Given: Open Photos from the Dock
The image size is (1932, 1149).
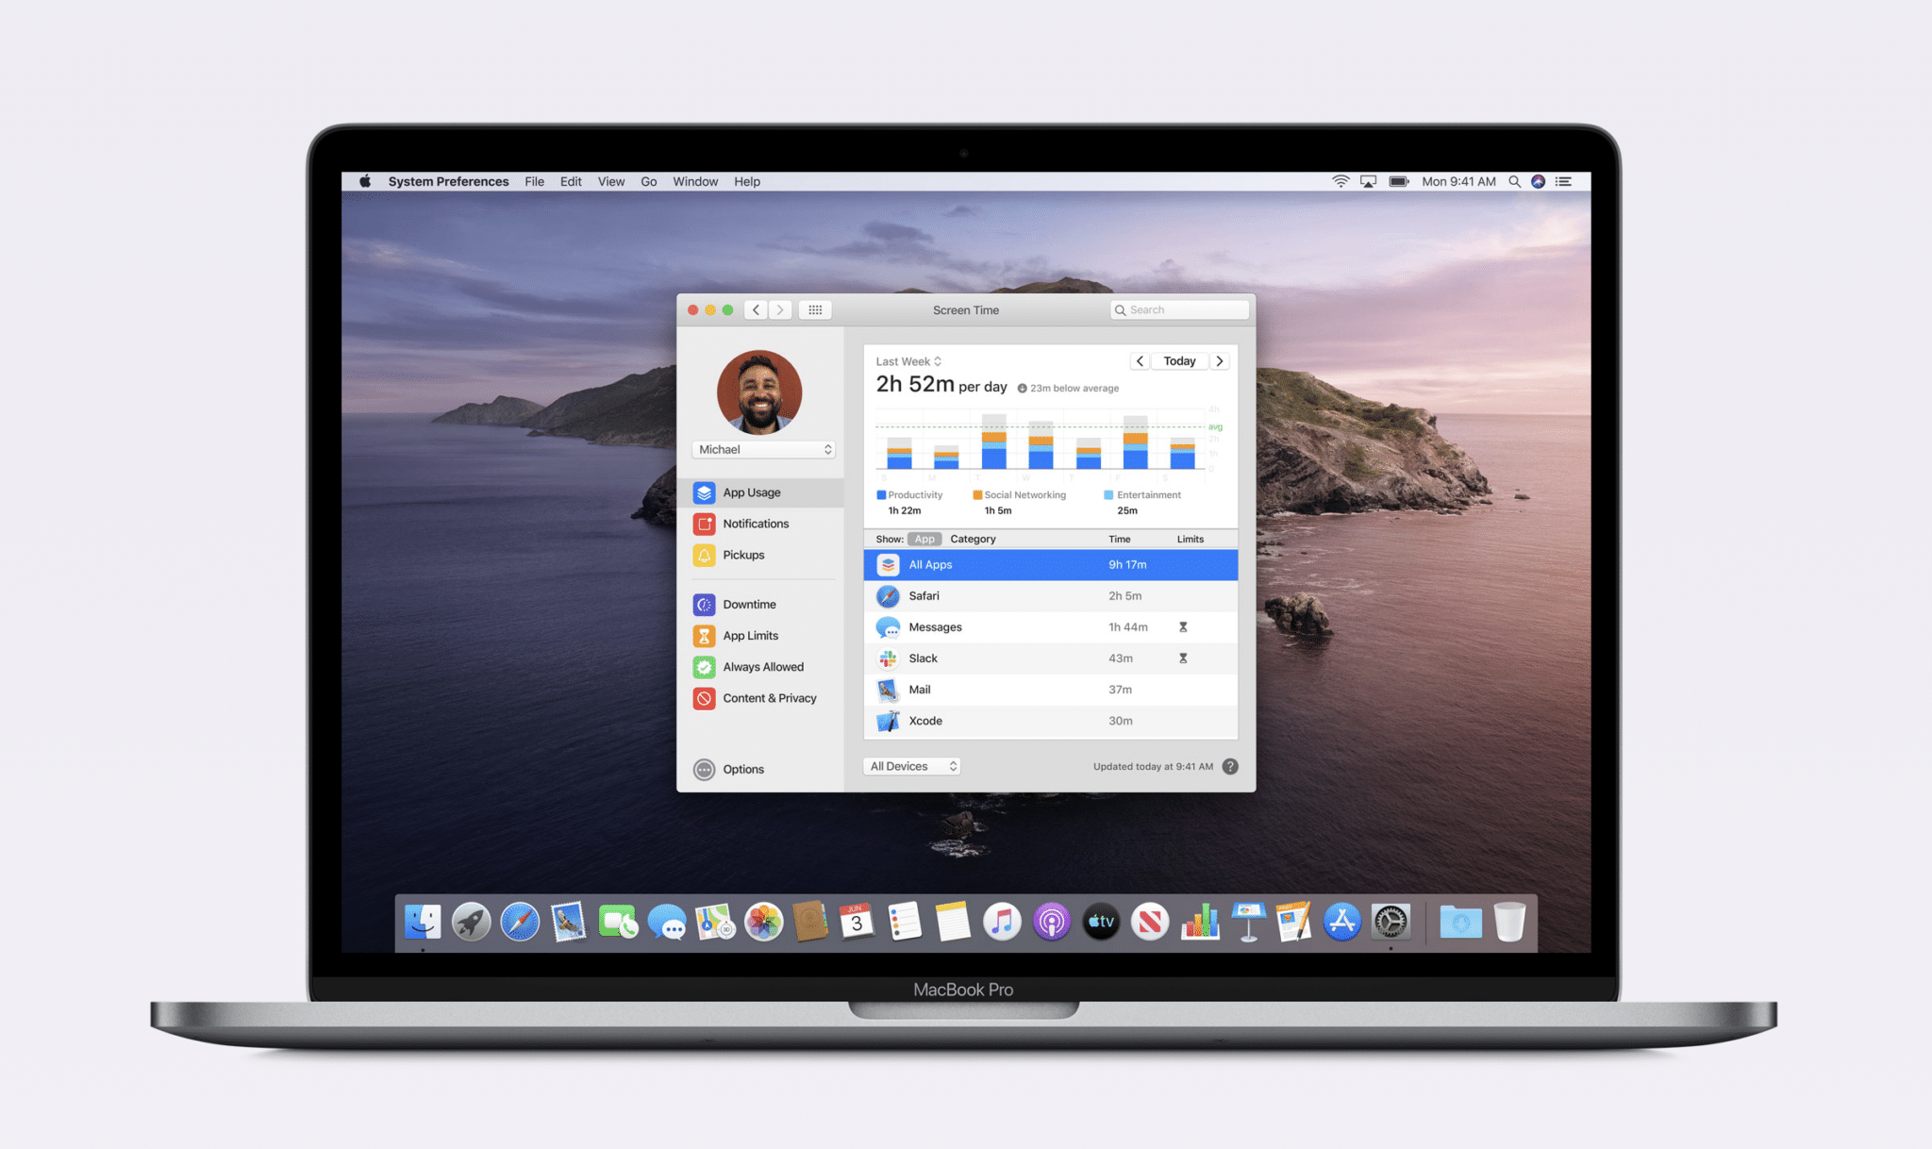Looking at the screenshot, I should (x=764, y=922).
